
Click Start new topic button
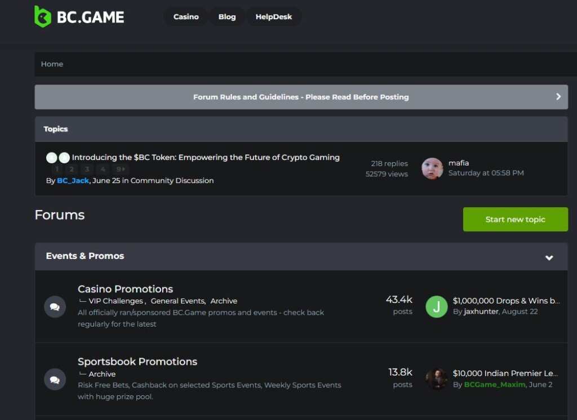pos(515,219)
